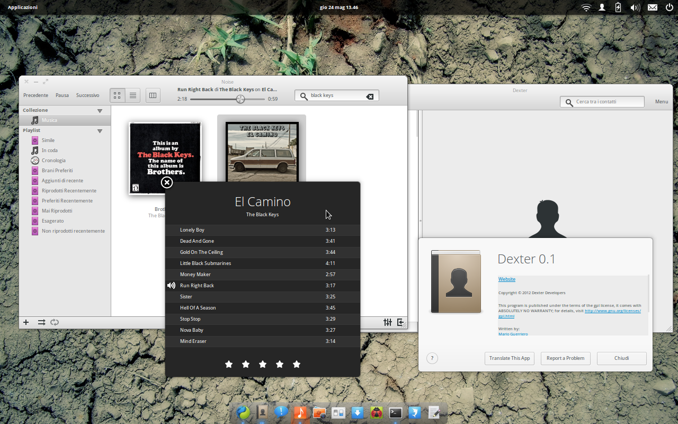Image resolution: width=678 pixels, height=424 pixels.
Task: Close the El Camino album popup
Action: point(167,183)
